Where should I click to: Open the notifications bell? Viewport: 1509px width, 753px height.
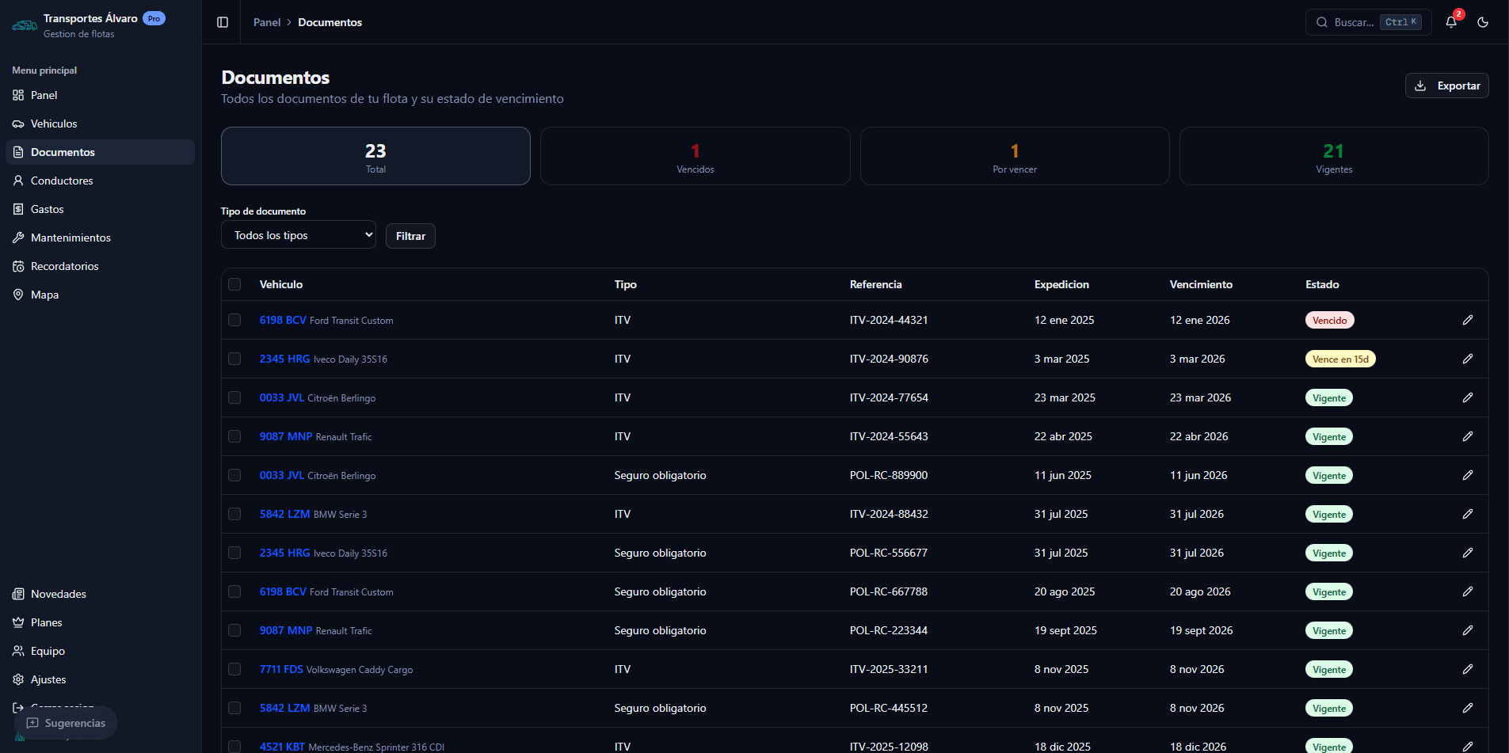[1450, 22]
